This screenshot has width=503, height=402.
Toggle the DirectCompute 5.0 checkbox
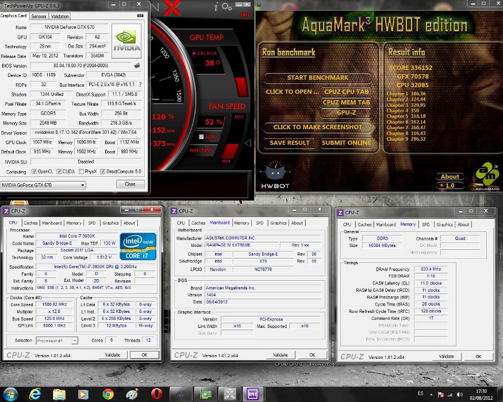pos(103,172)
